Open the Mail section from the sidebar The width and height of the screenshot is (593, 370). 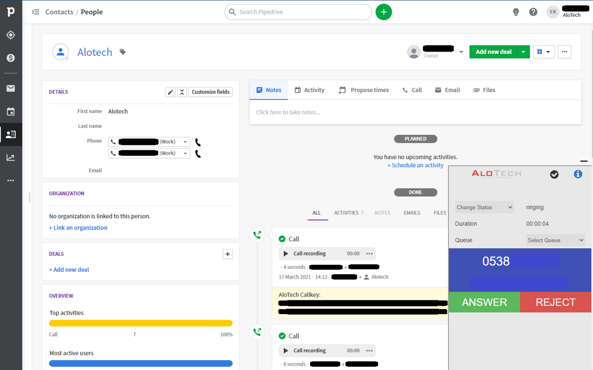click(x=11, y=88)
